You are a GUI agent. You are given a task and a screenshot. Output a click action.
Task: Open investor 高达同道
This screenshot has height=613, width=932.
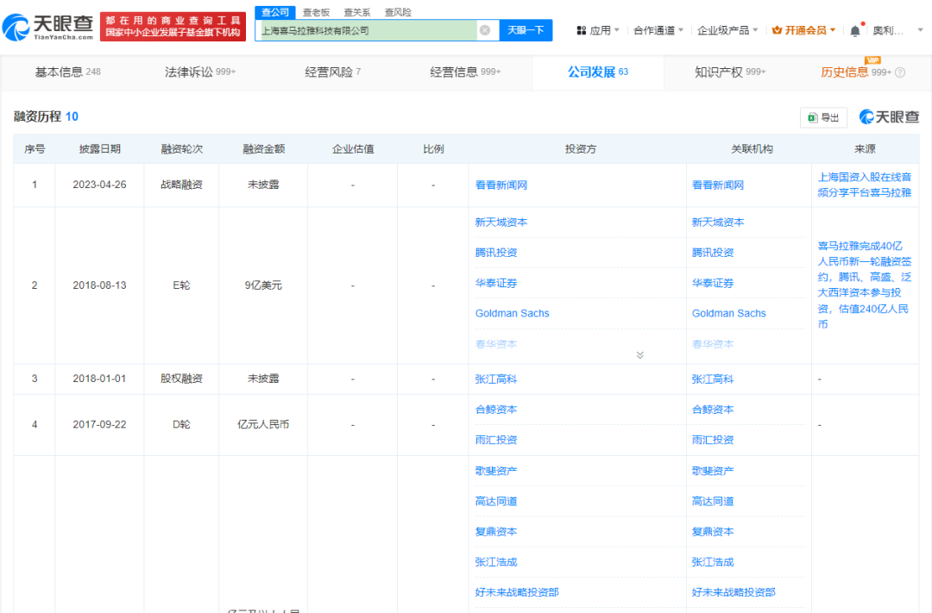coord(496,501)
